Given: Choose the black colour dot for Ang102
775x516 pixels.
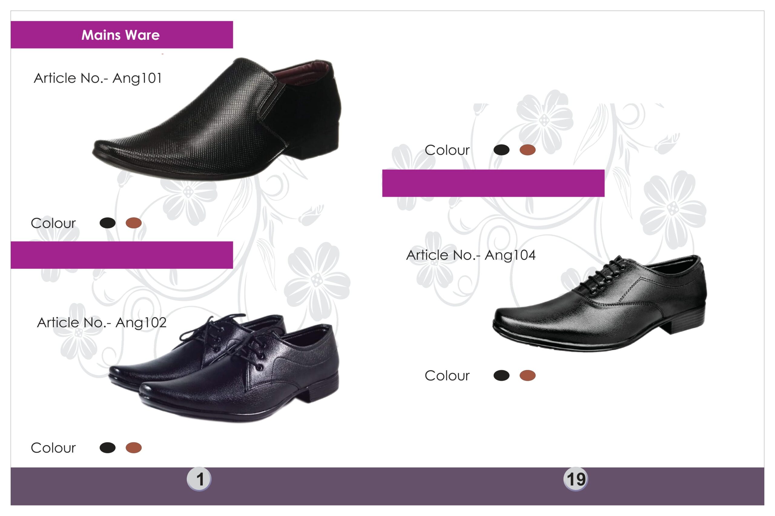Looking at the screenshot, I should [x=107, y=448].
